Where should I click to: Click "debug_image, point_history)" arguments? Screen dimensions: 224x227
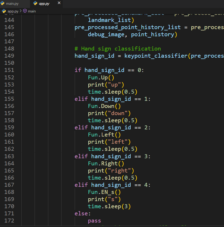[x=132, y=35]
